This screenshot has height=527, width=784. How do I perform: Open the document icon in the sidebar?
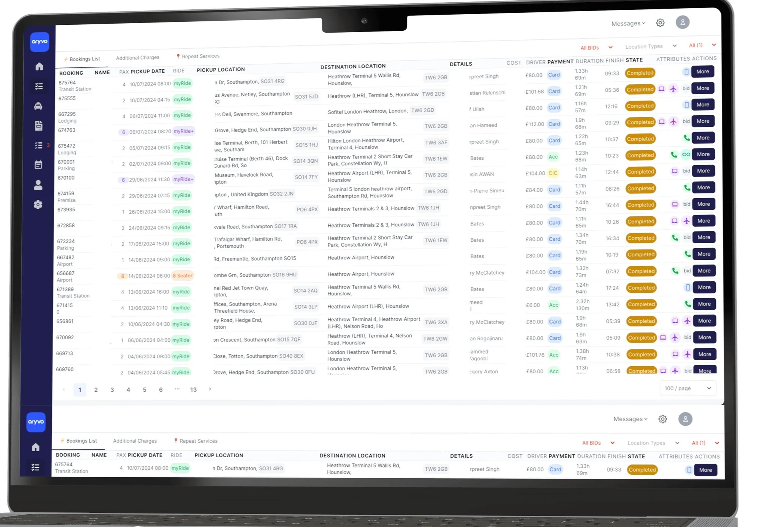[39, 126]
